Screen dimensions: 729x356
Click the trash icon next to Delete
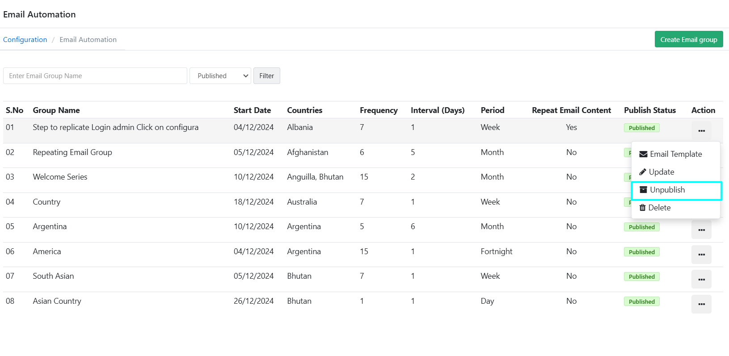[643, 208]
